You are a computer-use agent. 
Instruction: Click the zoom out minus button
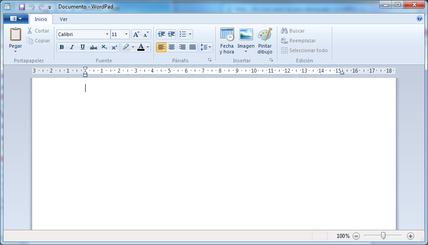coord(356,236)
